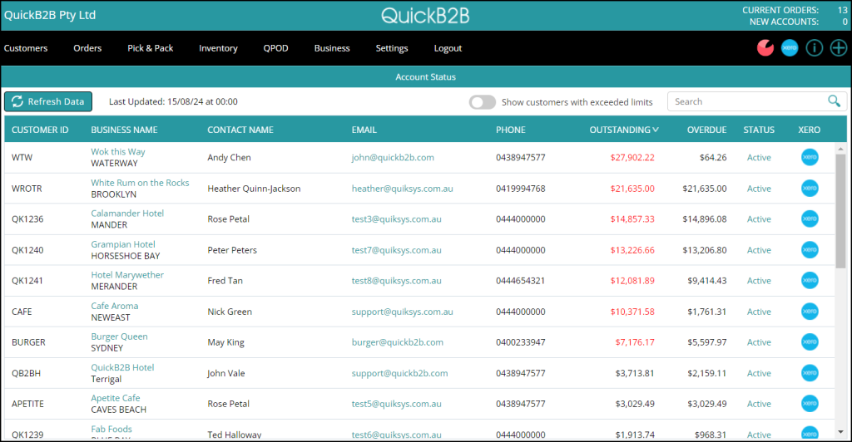Click Xero icon for Burger Queen
The image size is (852, 442).
(x=810, y=341)
